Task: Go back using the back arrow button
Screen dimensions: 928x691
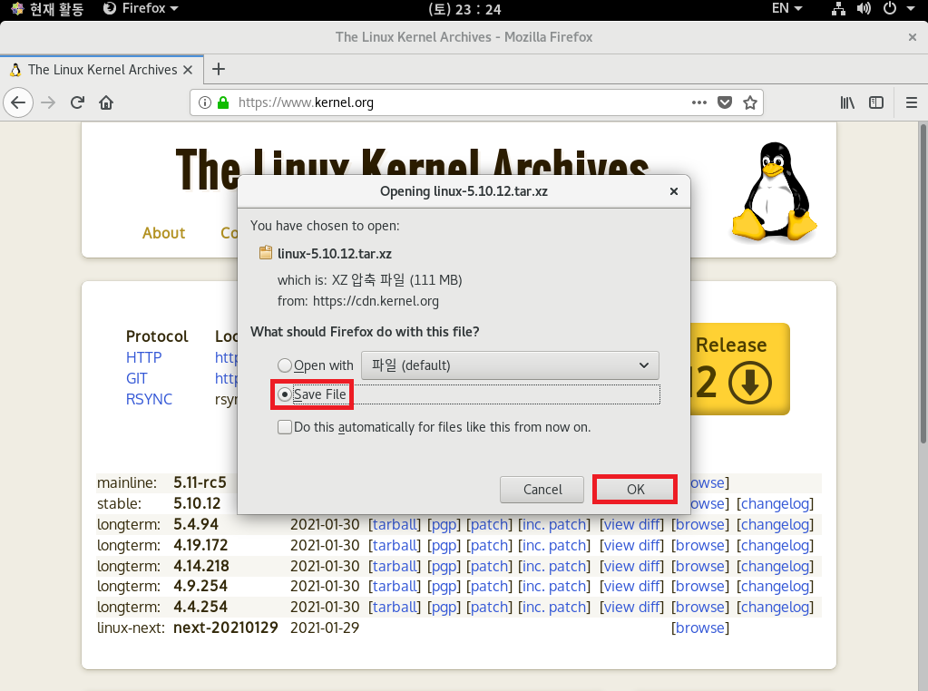Action: pyautogui.click(x=18, y=103)
